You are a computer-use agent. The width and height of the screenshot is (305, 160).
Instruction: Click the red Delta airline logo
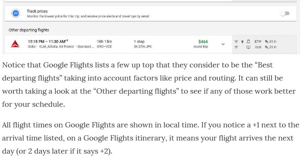15,44
